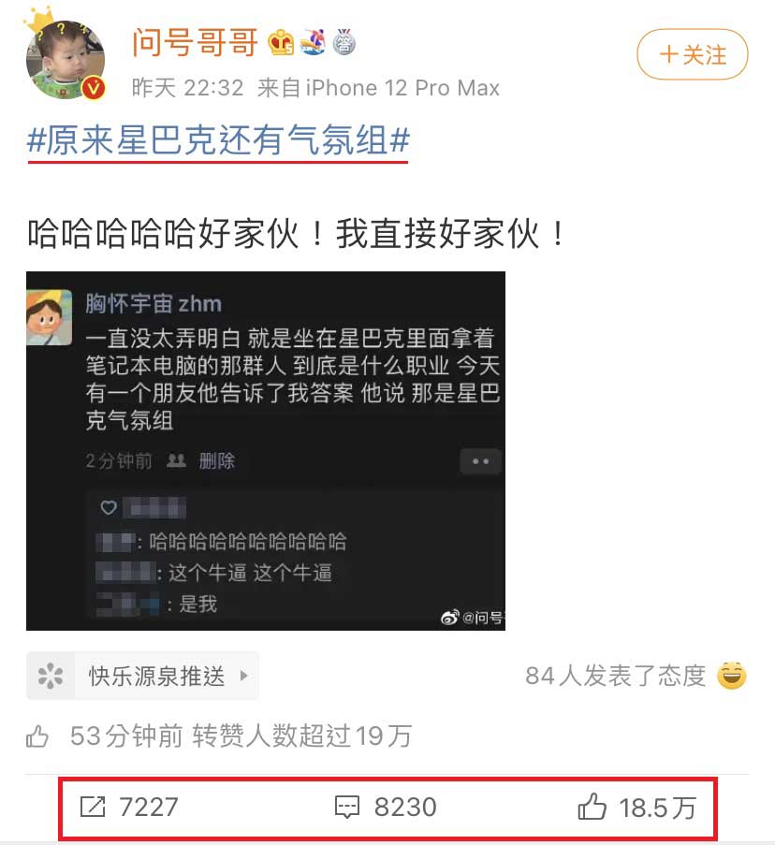Follow 问号哥哥 with the +关注 button
The width and height of the screenshot is (775, 845).
pos(693,54)
